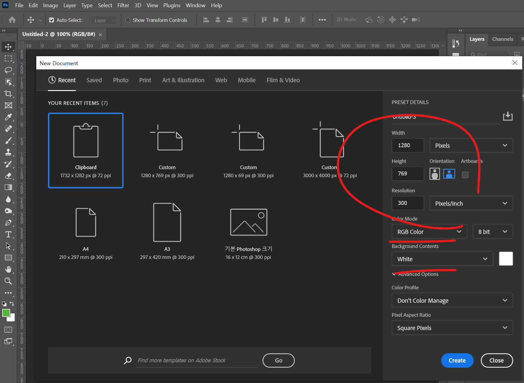Open the Square Pixels aspect dropdown

click(452, 328)
